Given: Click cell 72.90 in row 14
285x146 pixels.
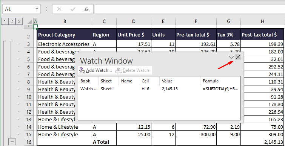Looking at the screenshot, I should click(x=196, y=127).
